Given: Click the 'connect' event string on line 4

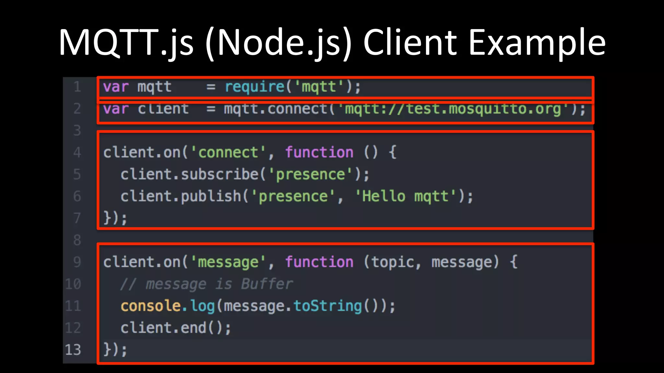Looking at the screenshot, I should pyautogui.click(x=228, y=153).
